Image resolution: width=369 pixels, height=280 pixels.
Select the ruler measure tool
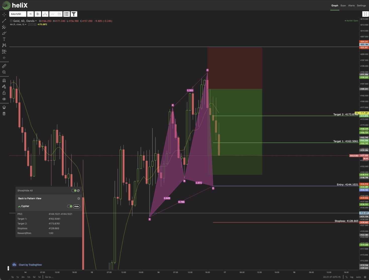click(x=4, y=66)
